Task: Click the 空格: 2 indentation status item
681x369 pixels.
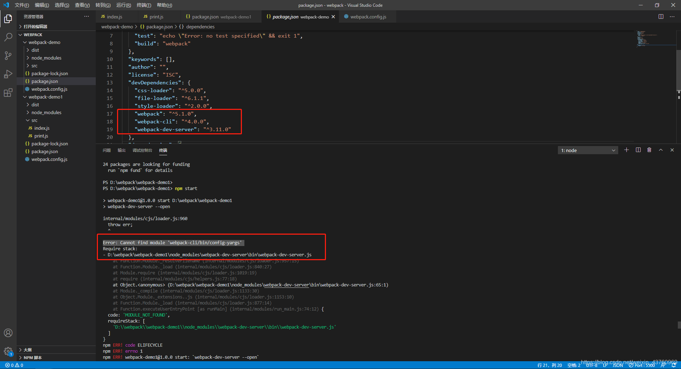Action: tap(574, 365)
